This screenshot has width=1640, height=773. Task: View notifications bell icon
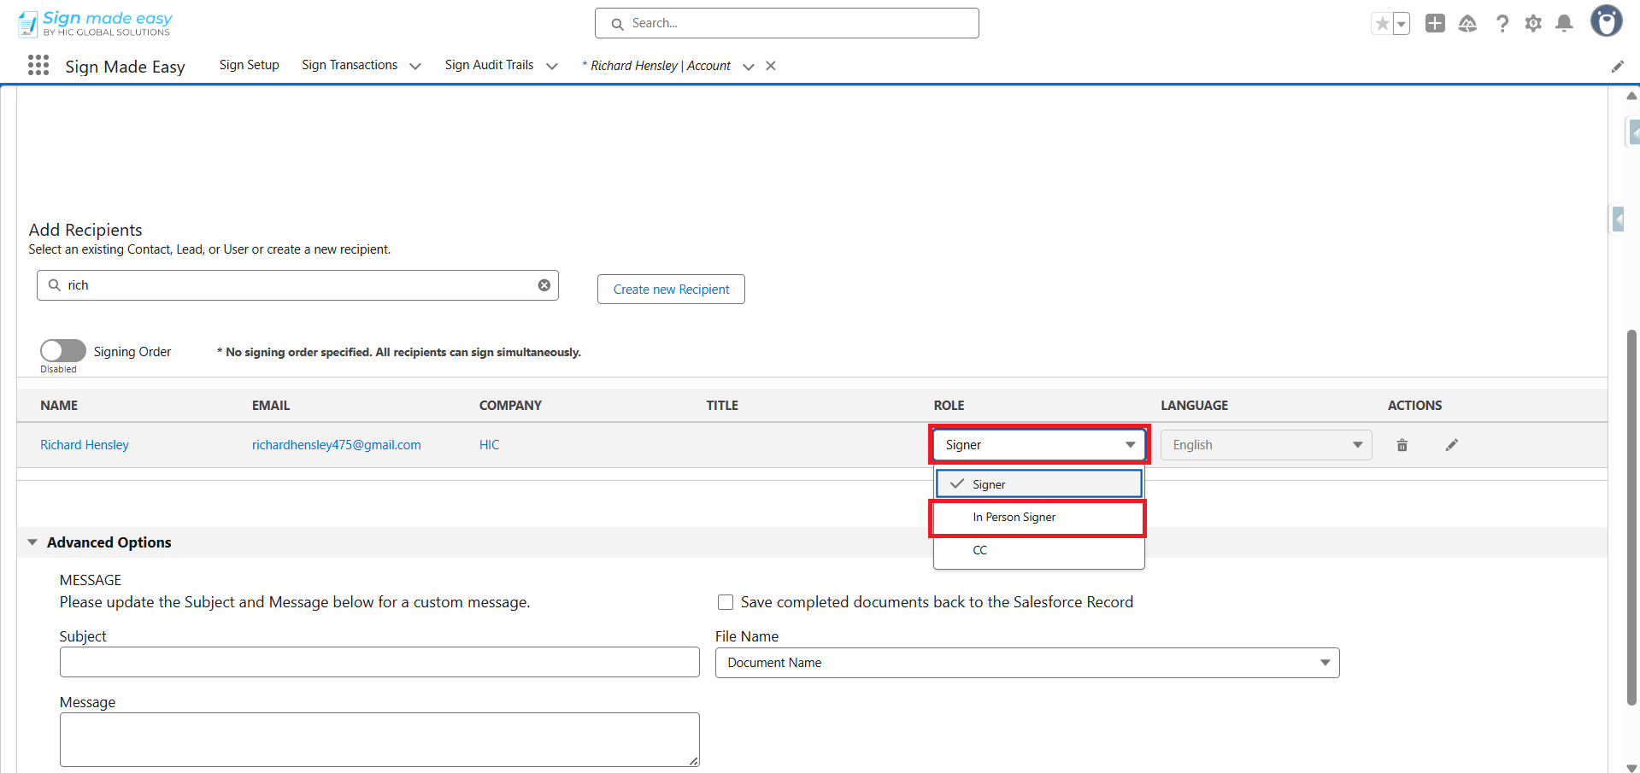point(1564,24)
